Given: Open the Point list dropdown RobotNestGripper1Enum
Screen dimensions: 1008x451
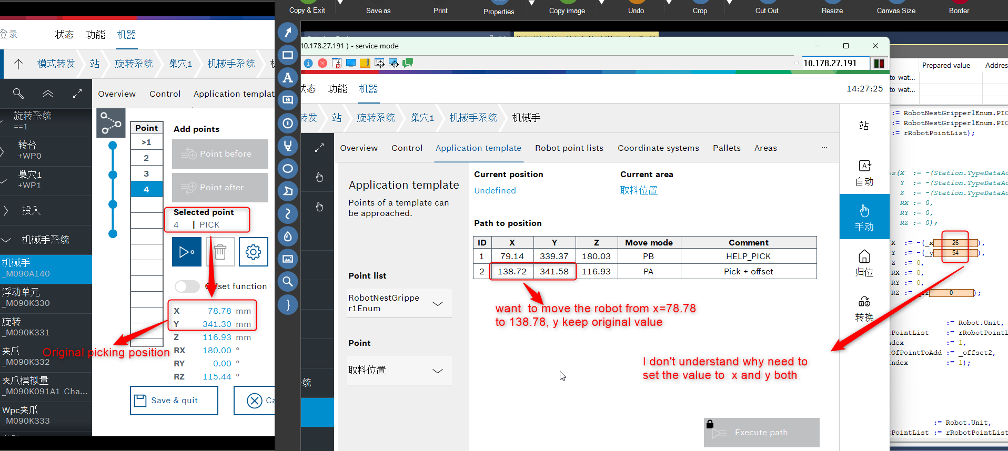Looking at the screenshot, I should (x=399, y=303).
